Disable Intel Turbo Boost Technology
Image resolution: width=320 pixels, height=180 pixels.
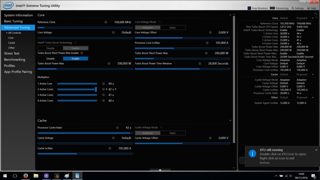click(50, 48)
